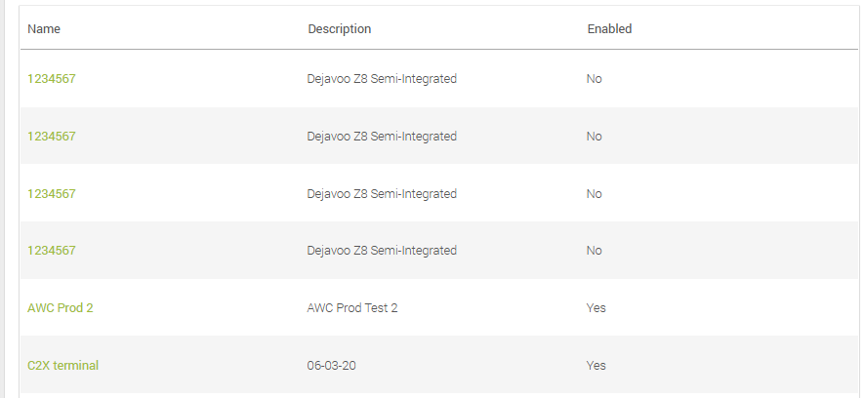Open the 1234567 link in the second row
This screenshot has width=864, height=398.
[51, 136]
